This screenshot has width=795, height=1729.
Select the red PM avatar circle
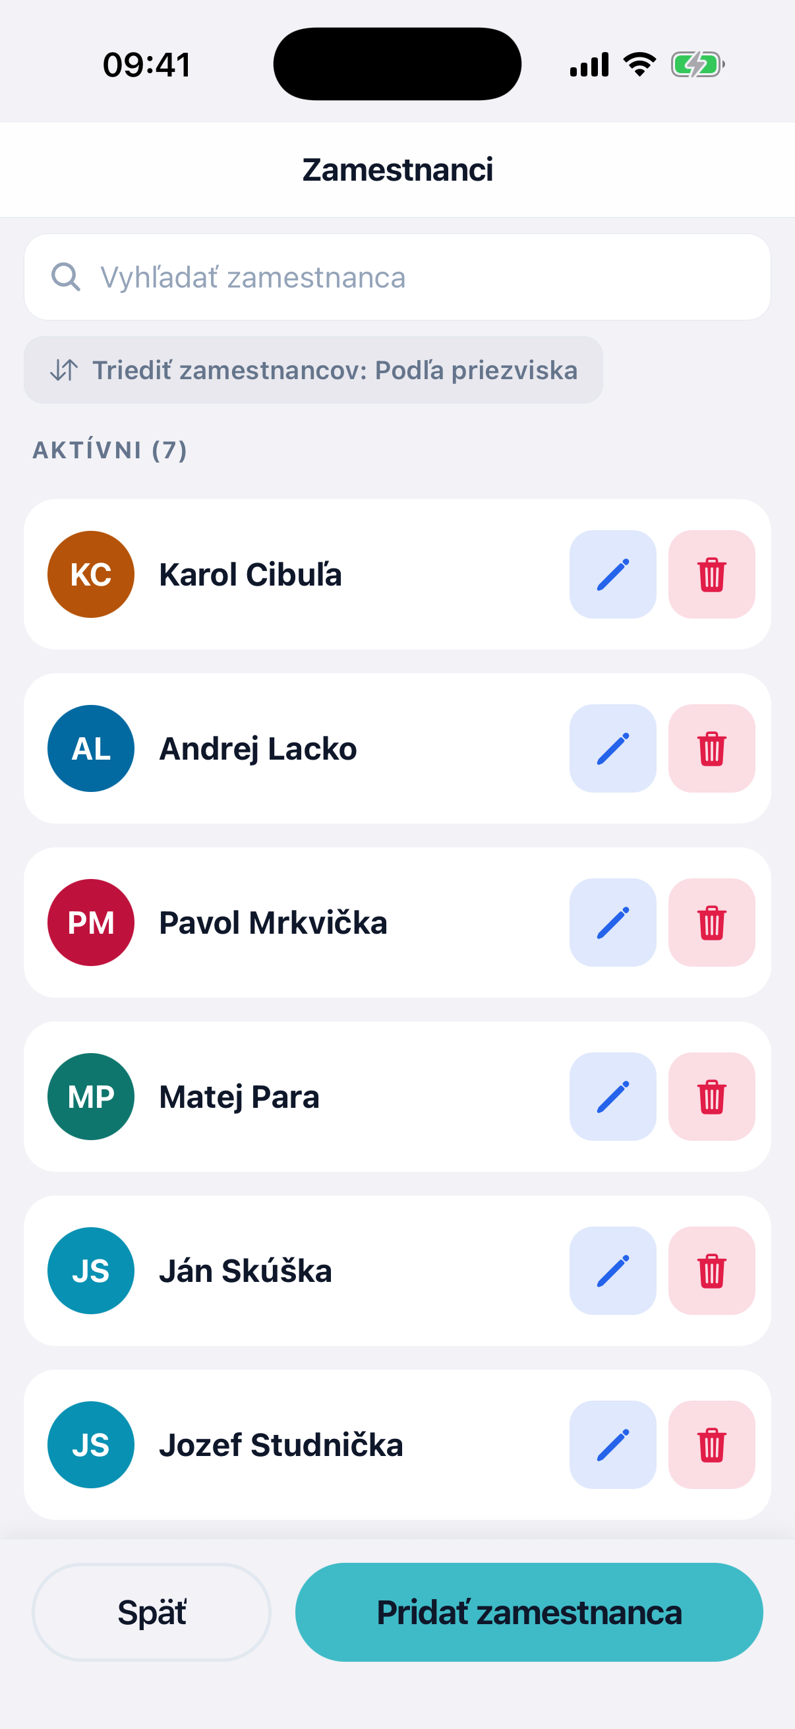pos(90,923)
